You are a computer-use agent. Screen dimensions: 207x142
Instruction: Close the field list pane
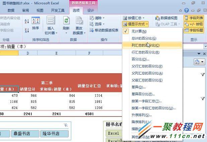coord(204,54)
